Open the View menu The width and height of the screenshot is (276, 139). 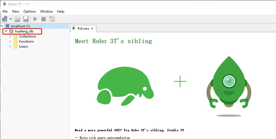click(x=15, y=11)
